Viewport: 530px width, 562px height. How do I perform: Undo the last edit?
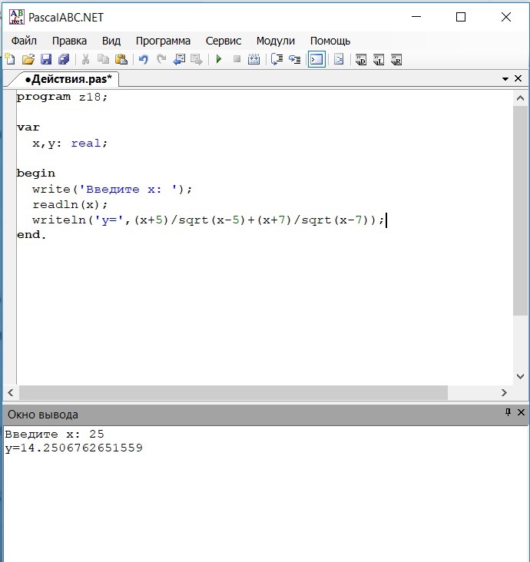144,59
